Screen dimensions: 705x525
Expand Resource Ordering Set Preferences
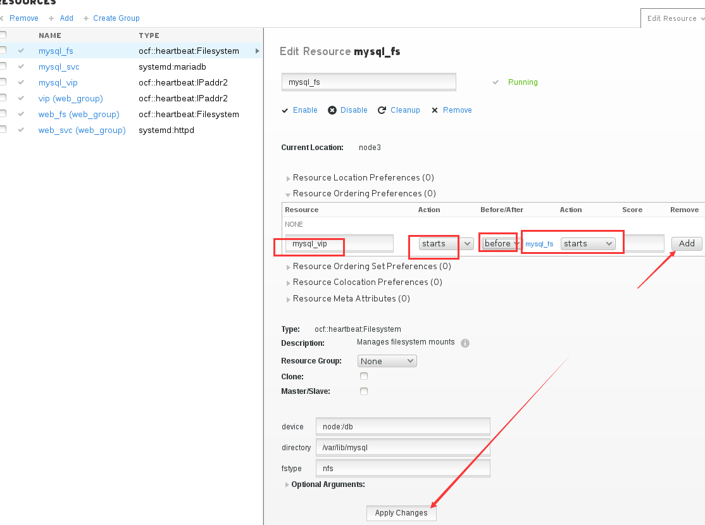point(288,267)
